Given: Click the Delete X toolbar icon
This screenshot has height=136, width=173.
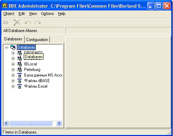Looking at the screenshot, I should [17, 22].
